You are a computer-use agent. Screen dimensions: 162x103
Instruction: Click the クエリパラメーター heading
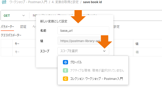11,35
